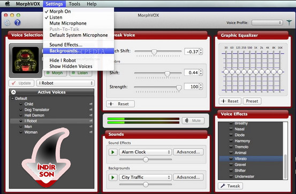Screen dimensions: 296x194
Task: Click the stepper next to 0.44 value
Action: pos(201,73)
